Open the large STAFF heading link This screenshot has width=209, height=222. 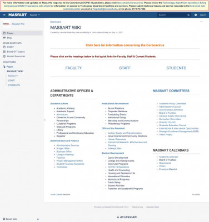pyautogui.click(x=125, y=68)
